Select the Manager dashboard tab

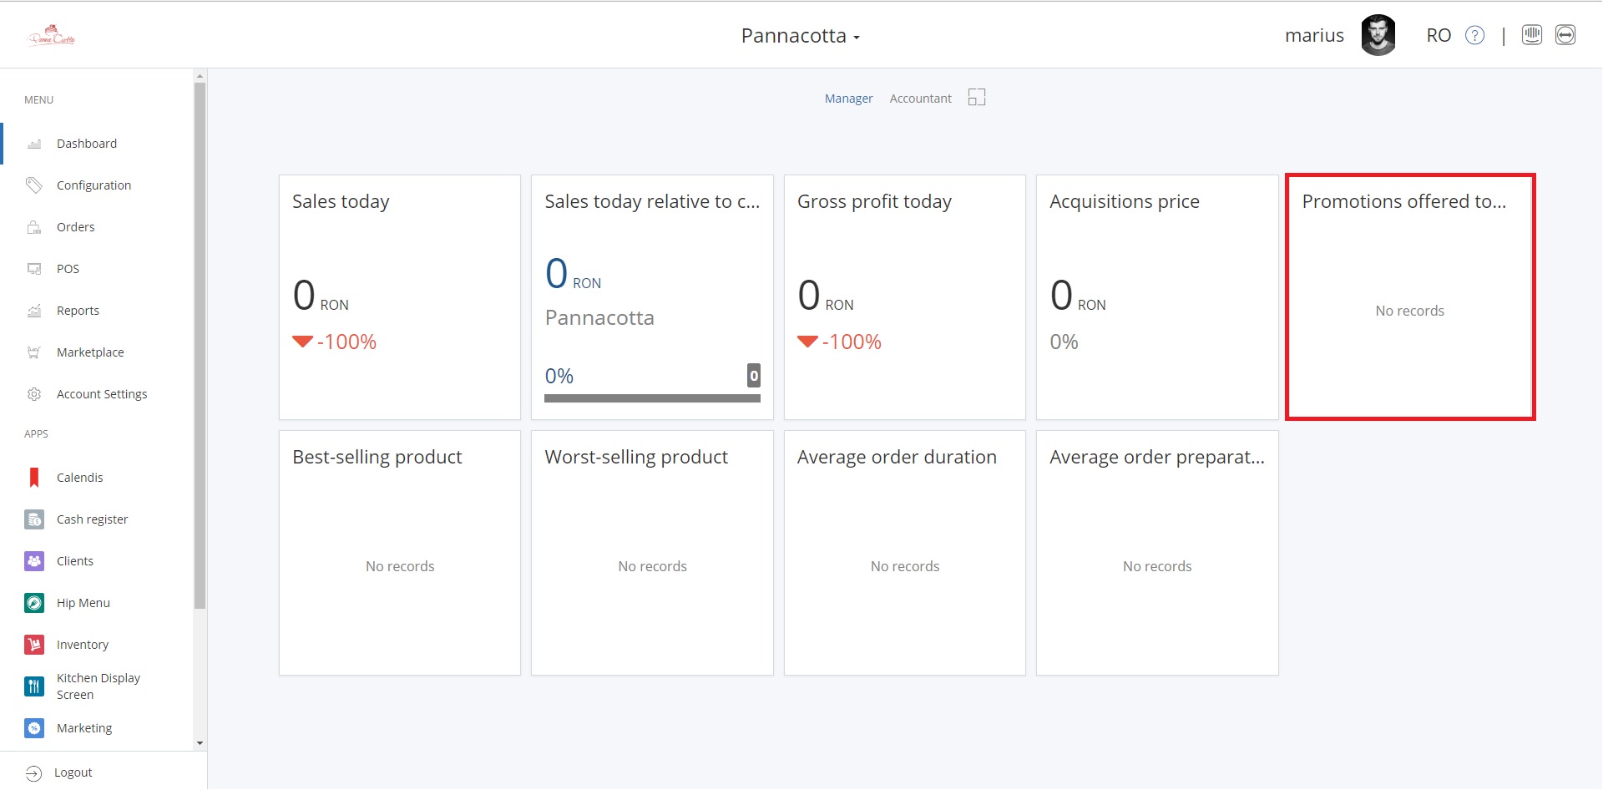(x=848, y=99)
